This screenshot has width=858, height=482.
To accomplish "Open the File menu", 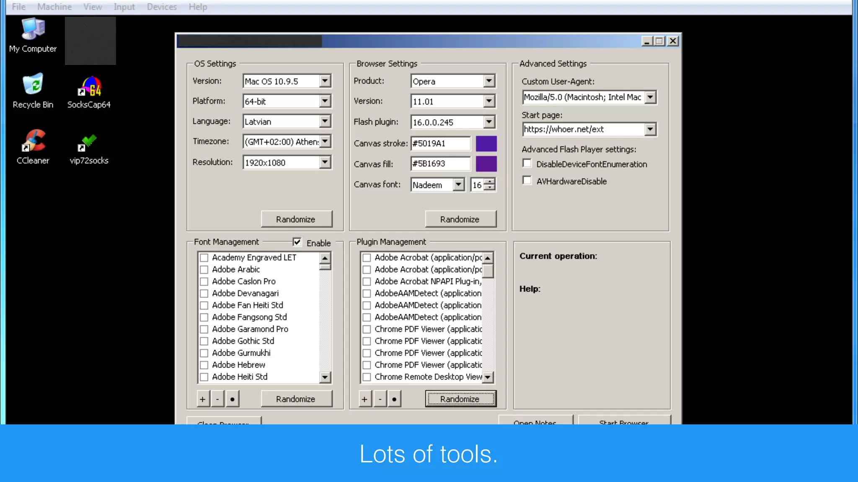I will (18, 7).
